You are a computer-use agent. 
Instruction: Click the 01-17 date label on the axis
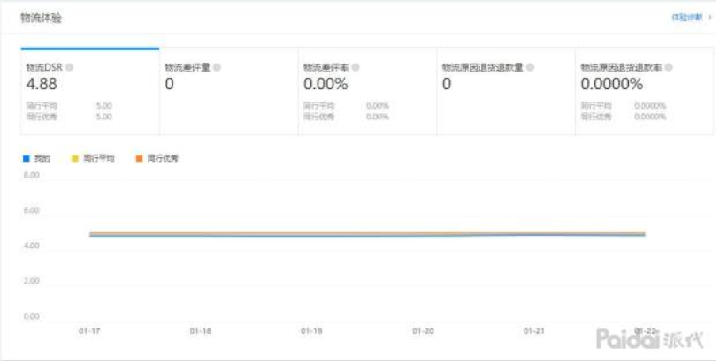click(89, 330)
